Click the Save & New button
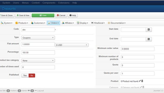The width and height of the screenshot is (164, 93). [x=23, y=15]
